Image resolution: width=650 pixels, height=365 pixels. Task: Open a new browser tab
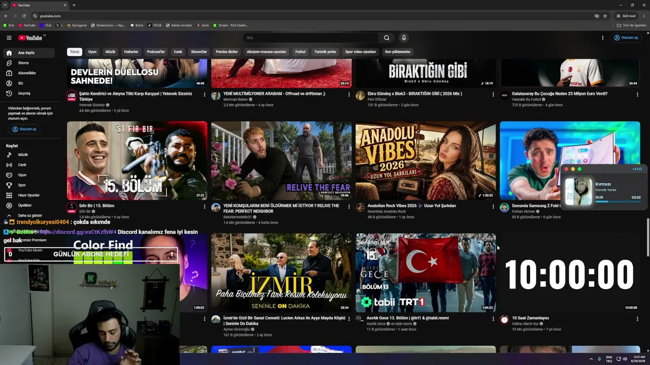74,5
